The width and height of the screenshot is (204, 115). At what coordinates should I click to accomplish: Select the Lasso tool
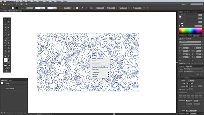(9, 25)
